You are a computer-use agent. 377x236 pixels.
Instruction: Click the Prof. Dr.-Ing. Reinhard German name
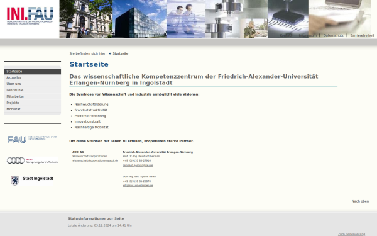click(x=141, y=156)
